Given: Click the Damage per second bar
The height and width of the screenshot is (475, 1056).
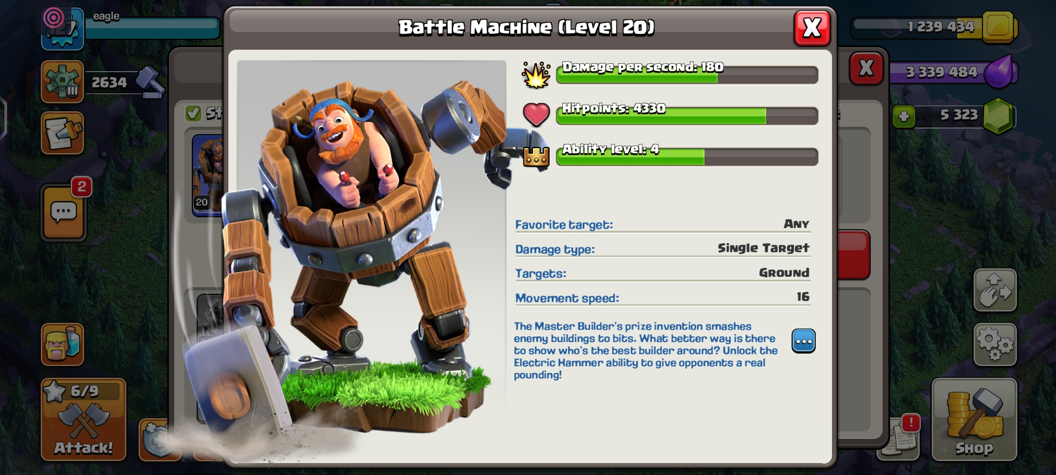Looking at the screenshot, I should tap(687, 74).
